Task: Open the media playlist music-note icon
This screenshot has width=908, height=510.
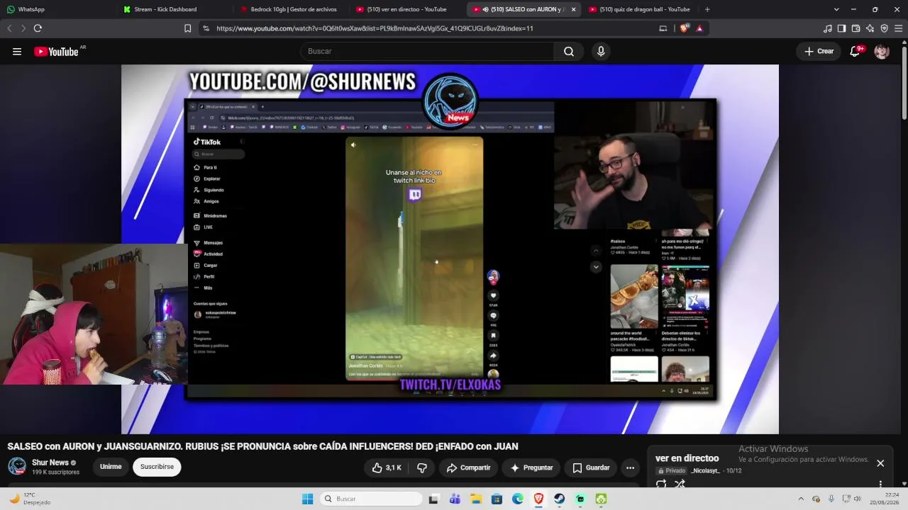Action: (828, 28)
